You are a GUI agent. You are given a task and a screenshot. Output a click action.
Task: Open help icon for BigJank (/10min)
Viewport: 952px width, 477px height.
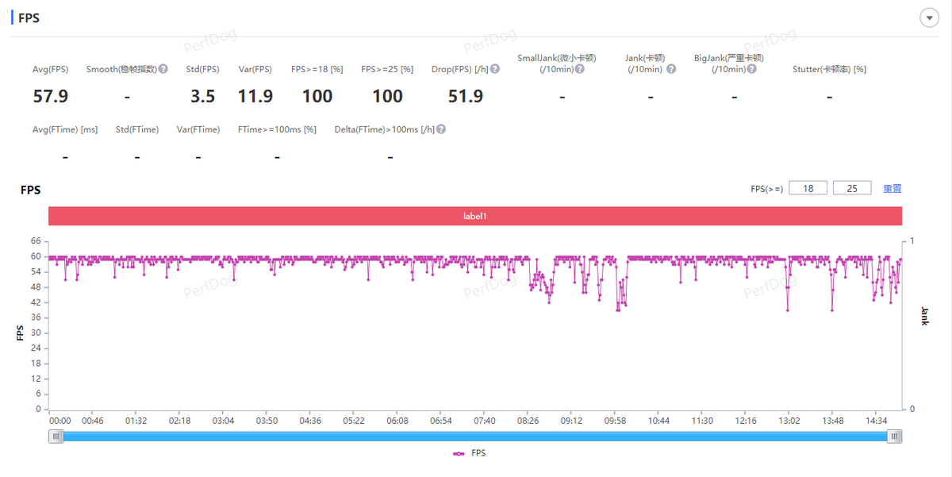point(751,69)
